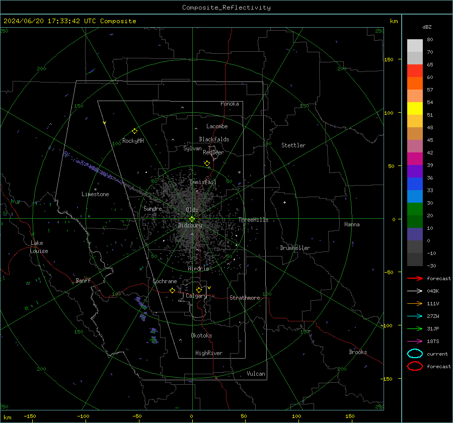The width and height of the screenshot is (453, 423).
Task: Click the Drumheller city label
Action: 295,248
